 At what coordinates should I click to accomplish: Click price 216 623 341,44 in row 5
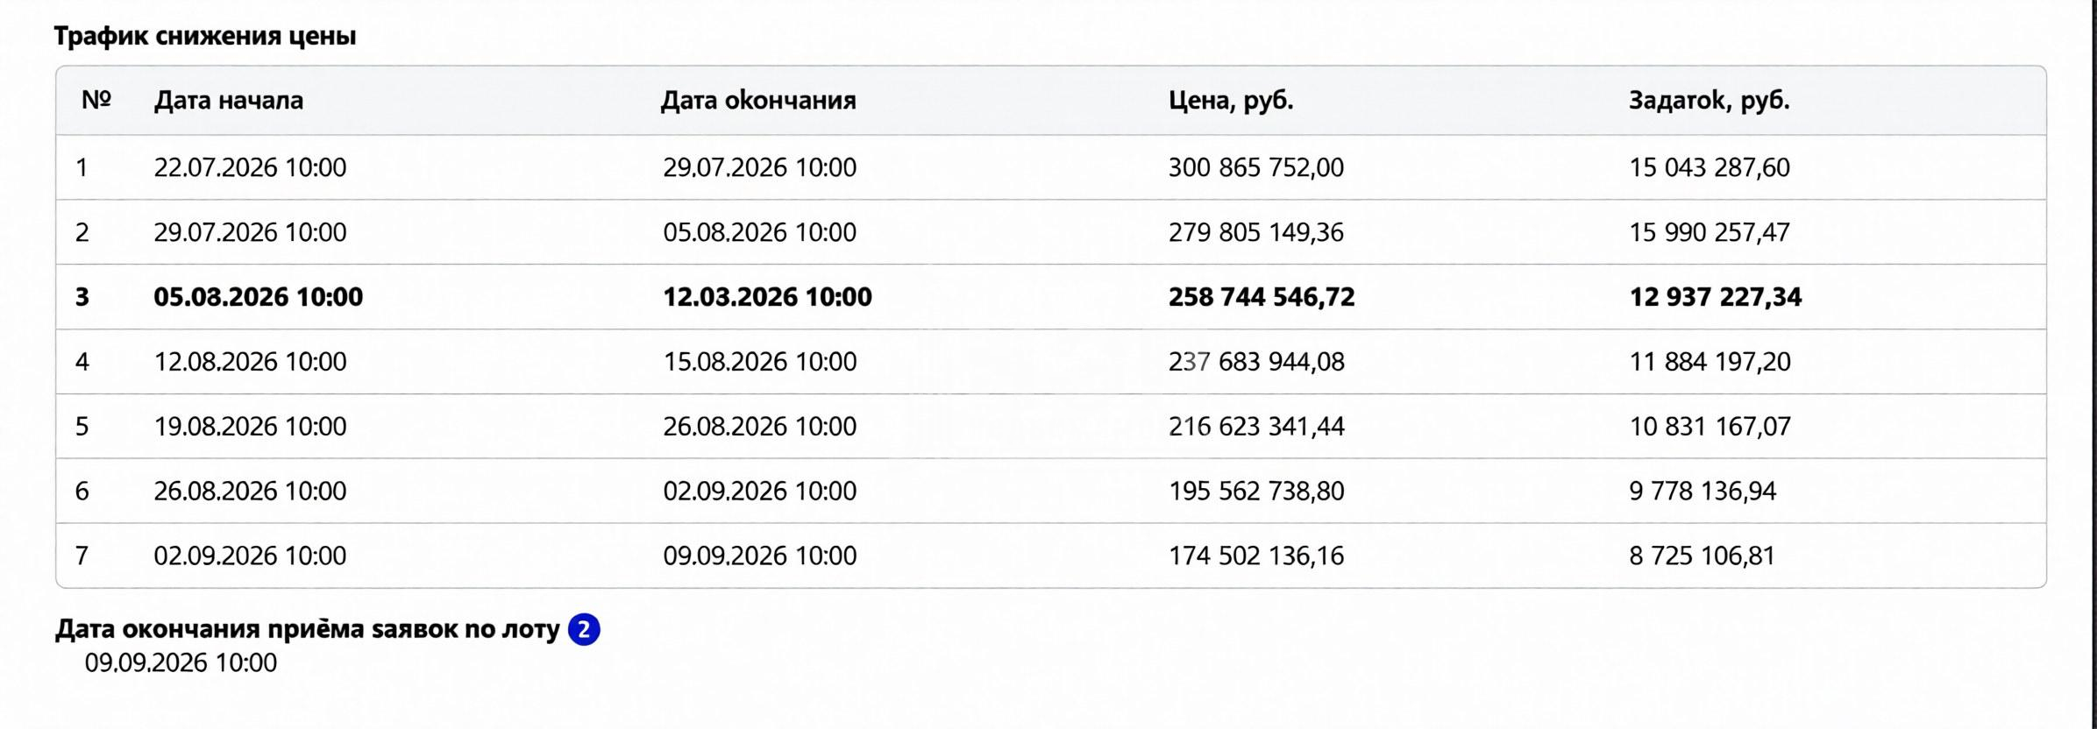1256,427
